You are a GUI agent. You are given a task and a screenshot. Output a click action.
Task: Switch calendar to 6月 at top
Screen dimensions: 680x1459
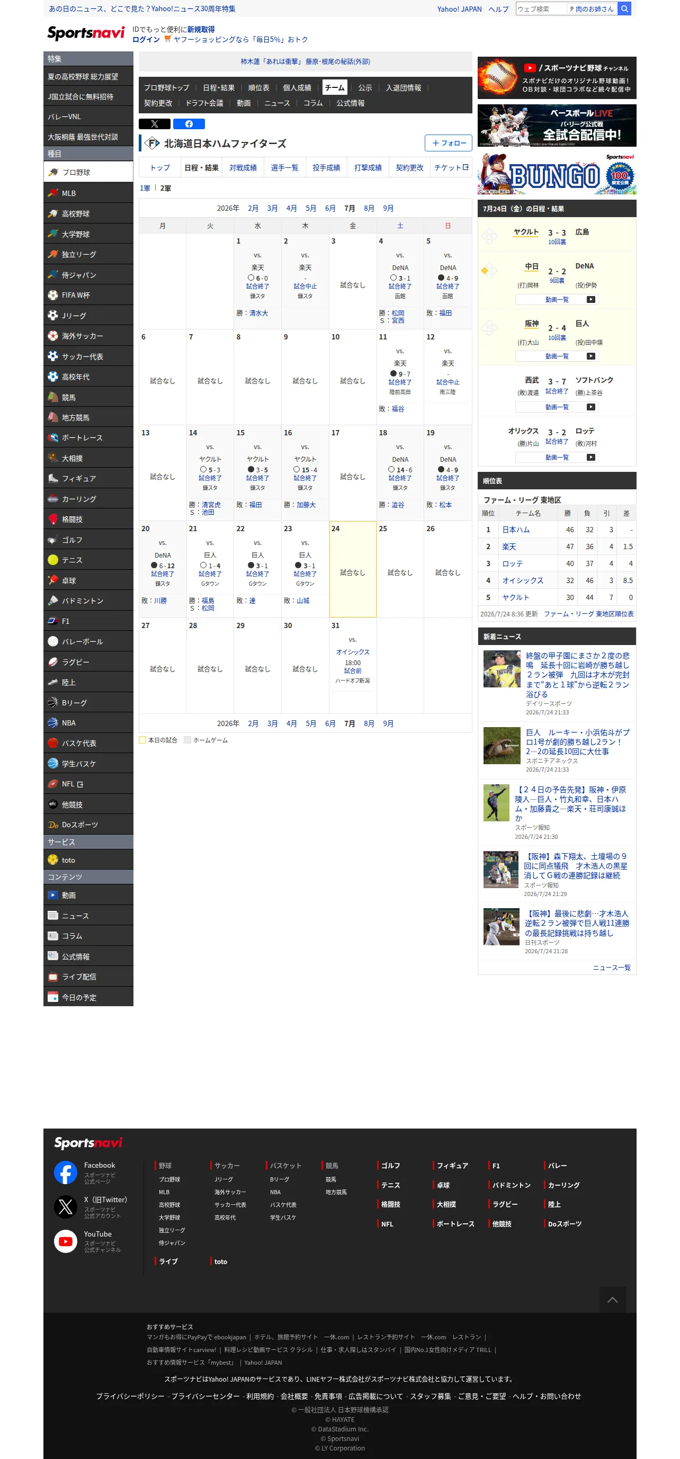[x=330, y=209]
